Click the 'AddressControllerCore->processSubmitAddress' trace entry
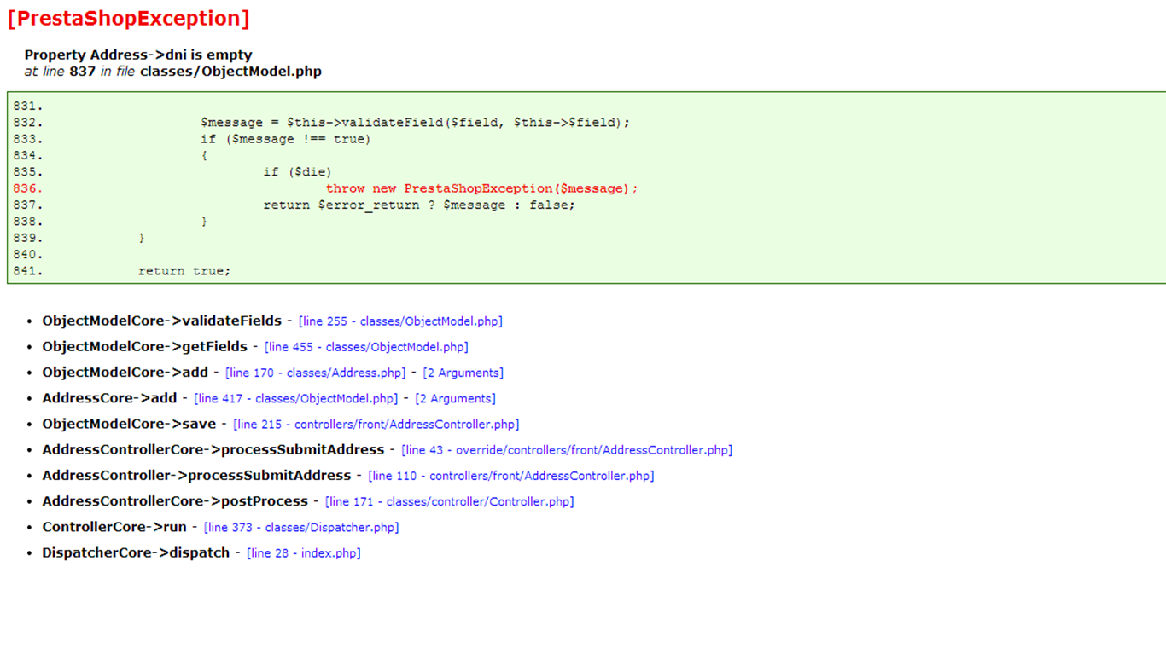1166x653 pixels. point(213,449)
